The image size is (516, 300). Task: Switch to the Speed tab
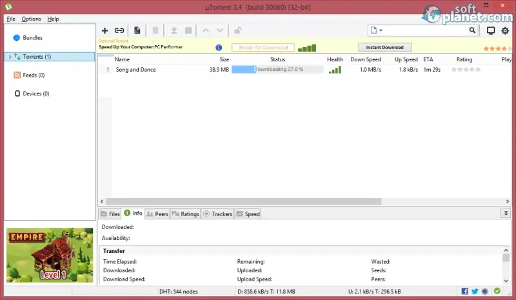pos(248,214)
